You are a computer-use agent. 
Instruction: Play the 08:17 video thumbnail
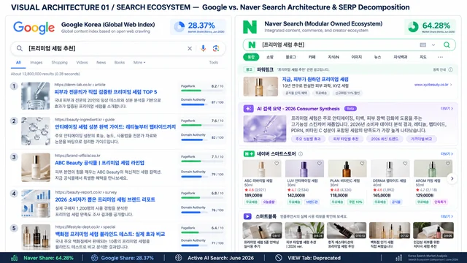tap(262, 231)
